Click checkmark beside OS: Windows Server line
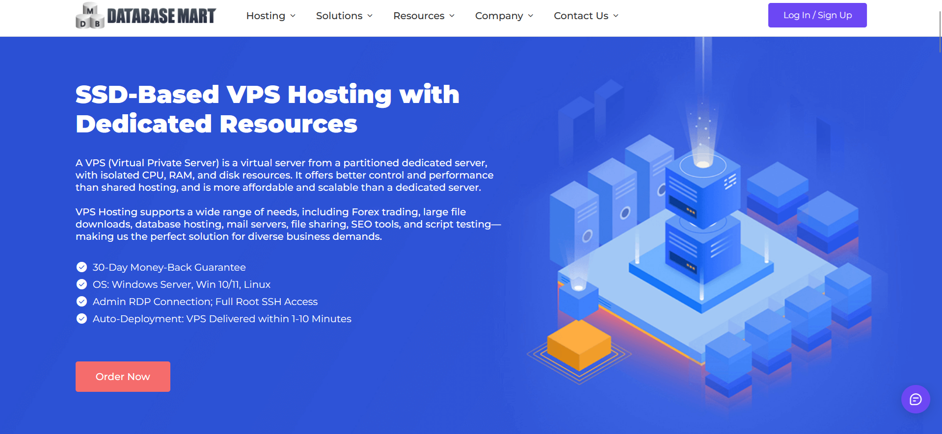 pyautogui.click(x=81, y=284)
